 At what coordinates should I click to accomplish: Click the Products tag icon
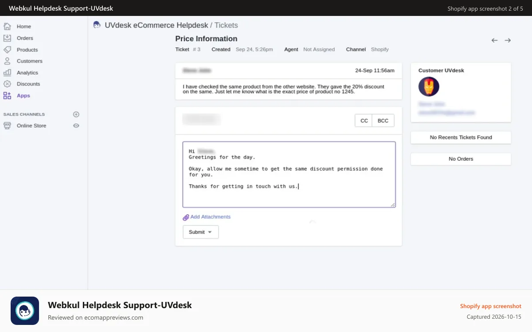coord(7,50)
